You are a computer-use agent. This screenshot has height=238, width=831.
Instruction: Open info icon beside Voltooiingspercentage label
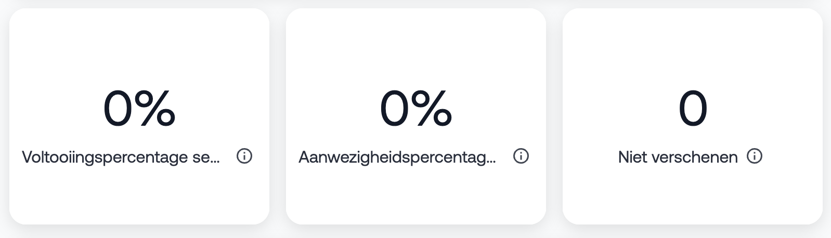244,156
